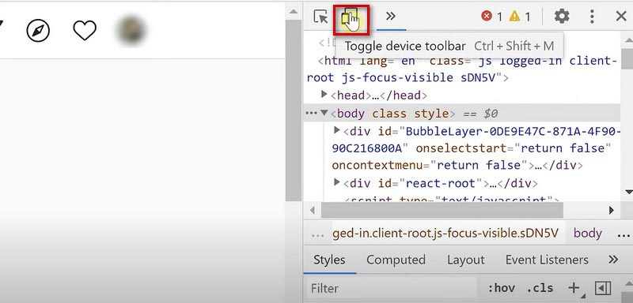Click horizontal scrollbar right arrow in Elements

(611, 210)
